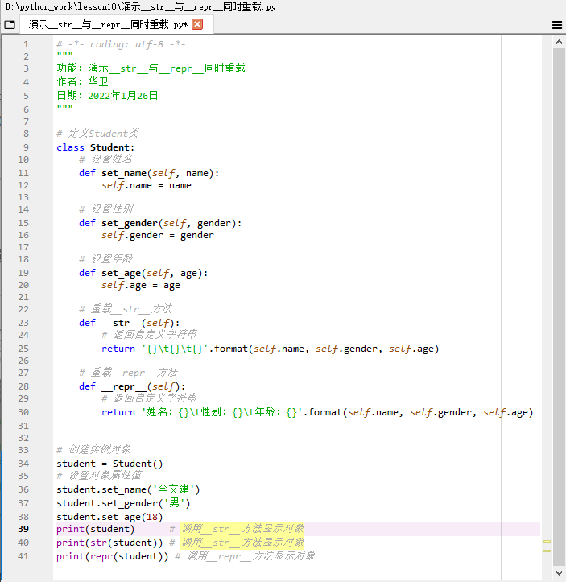Click comment '# 创建实例对象'
The height and width of the screenshot is (582, 566).
[x=93, y=450]
